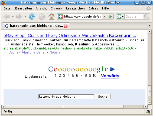Go to results page 2

click(60, 76)
